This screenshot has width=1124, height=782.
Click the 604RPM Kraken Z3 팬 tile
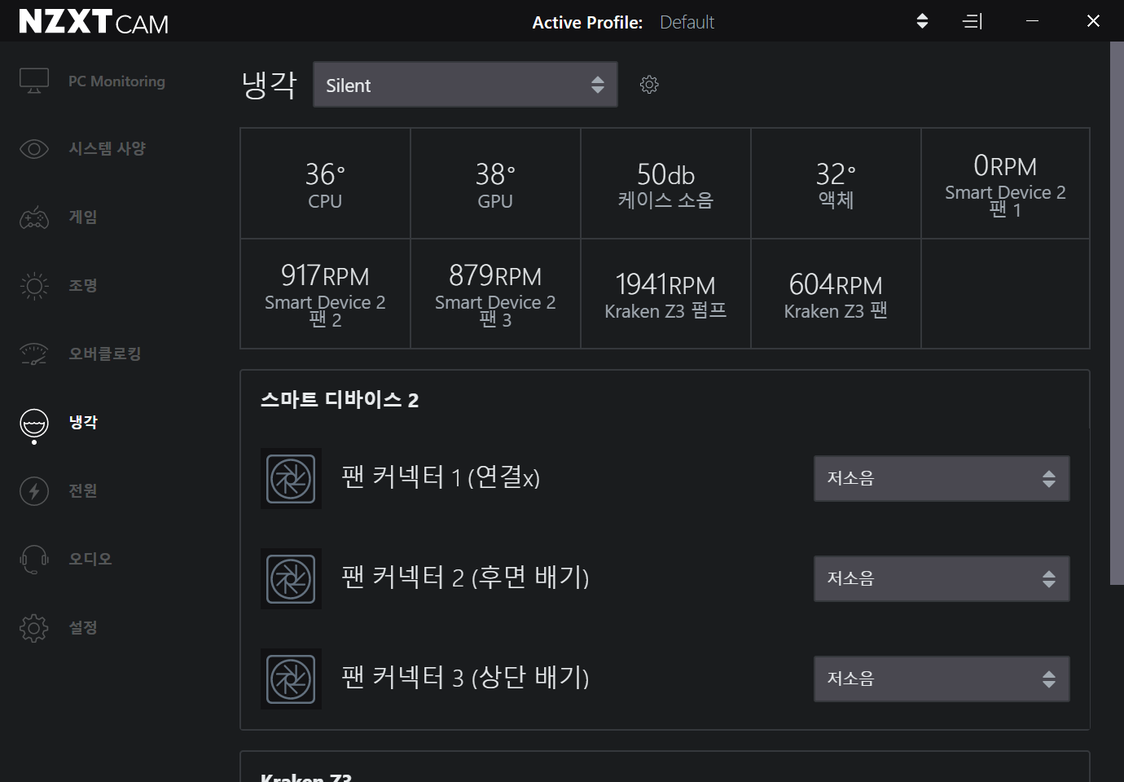pos(836,294)
